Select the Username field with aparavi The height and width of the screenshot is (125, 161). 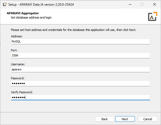[80, 70]
